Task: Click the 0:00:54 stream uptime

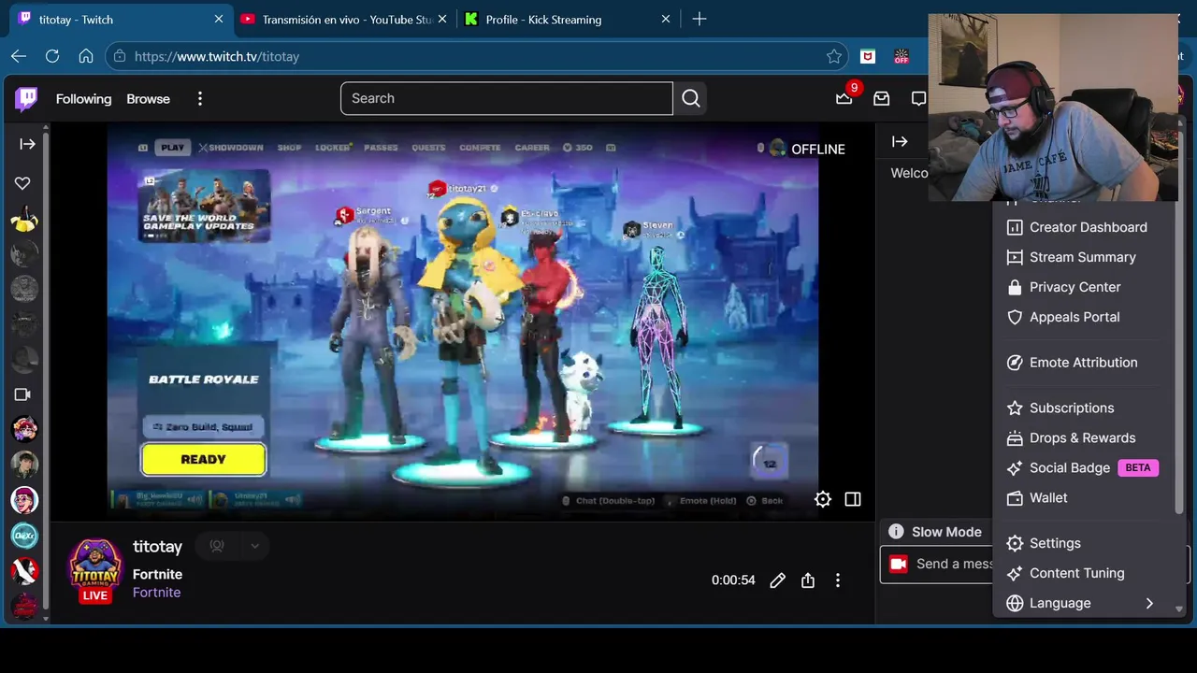Action: click(x=733, y=580)
